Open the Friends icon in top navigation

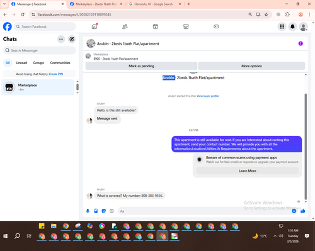pos(125,26)
